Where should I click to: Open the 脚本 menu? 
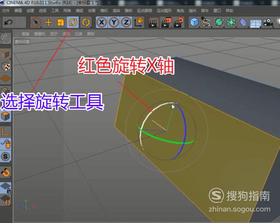(205, 11)
